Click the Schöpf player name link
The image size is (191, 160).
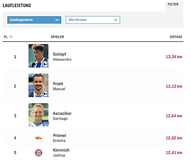pos(59,54)
